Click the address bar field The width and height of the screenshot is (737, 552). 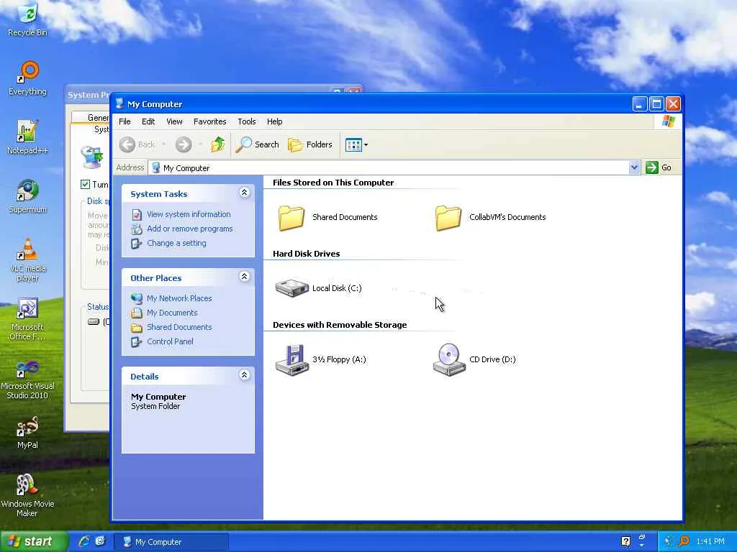click(x=394, y=167)
